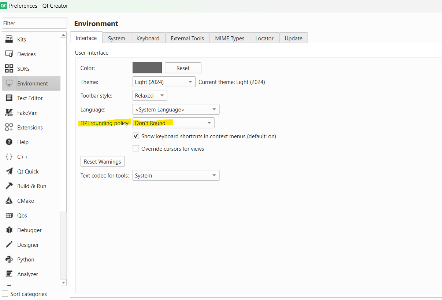This screenshot has width=442, height=300.
Task: Select the Python category label
Action: click(26, 259)
